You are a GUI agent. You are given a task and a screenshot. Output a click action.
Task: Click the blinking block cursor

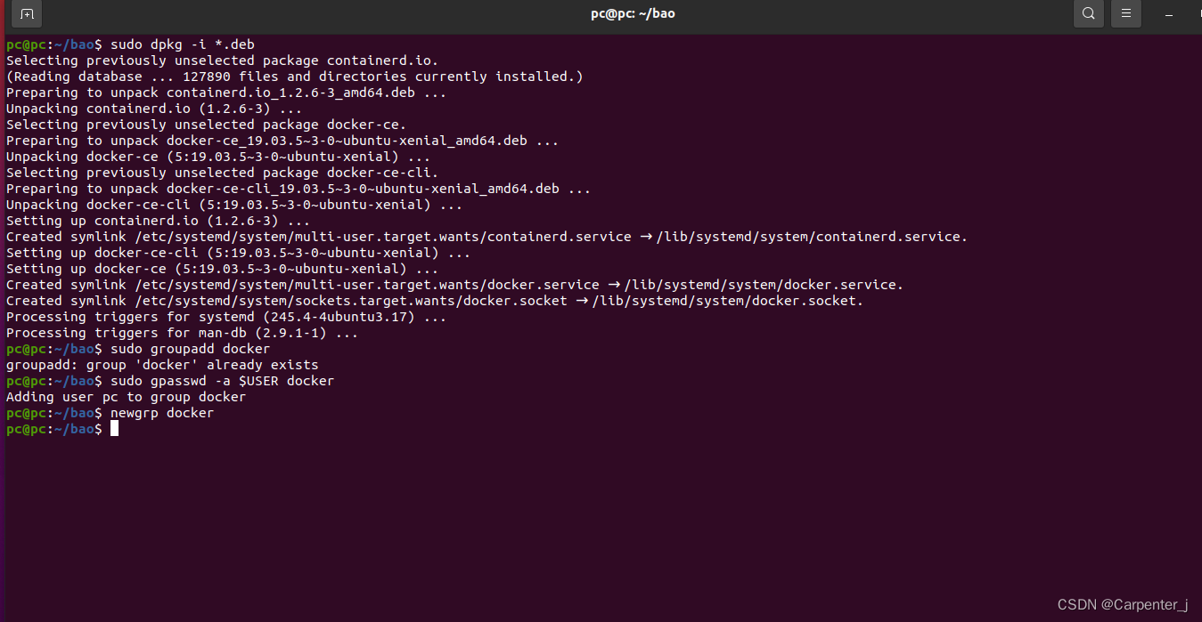(x=114, y=428)
